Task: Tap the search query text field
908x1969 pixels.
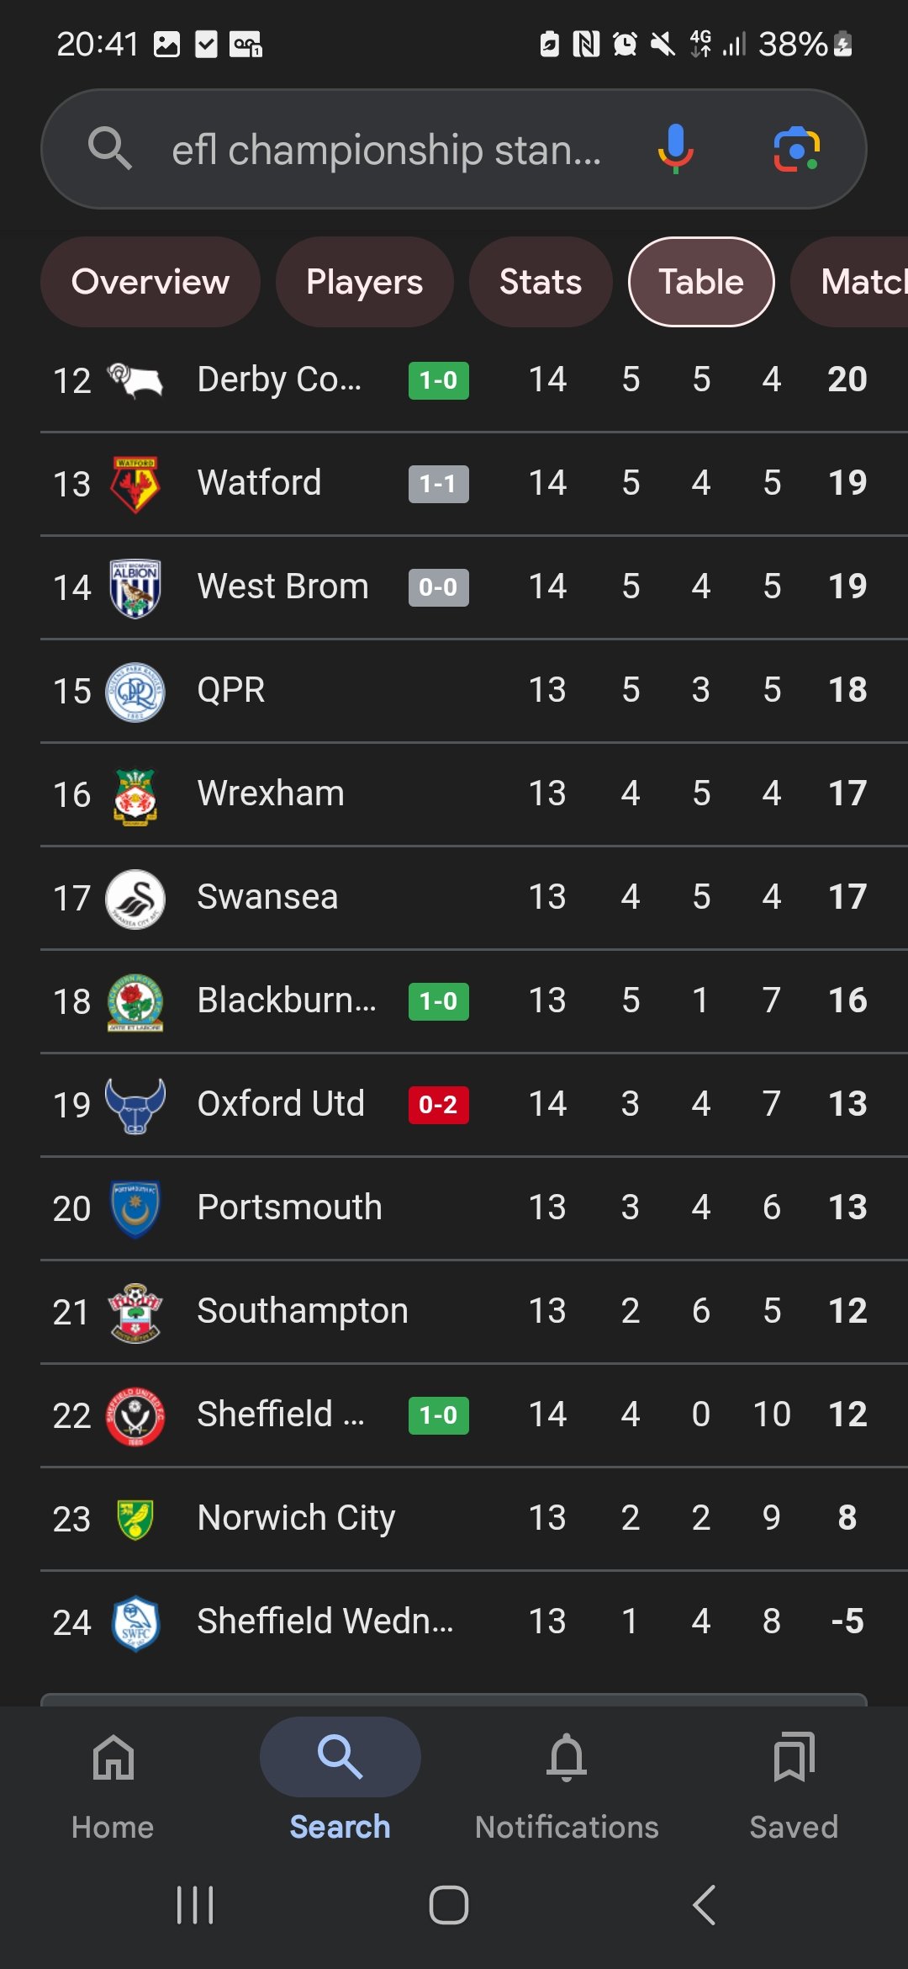Action: tap(387, 151)
